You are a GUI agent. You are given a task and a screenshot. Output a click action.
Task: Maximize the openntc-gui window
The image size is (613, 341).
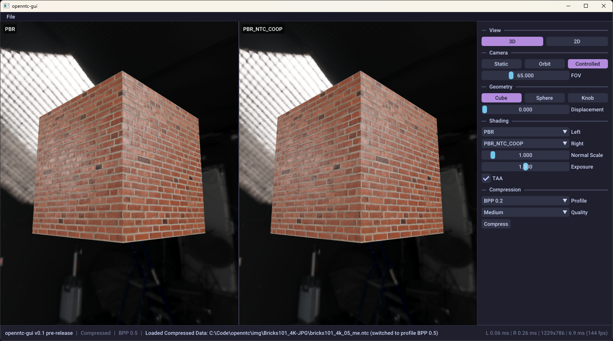[586, 6]
